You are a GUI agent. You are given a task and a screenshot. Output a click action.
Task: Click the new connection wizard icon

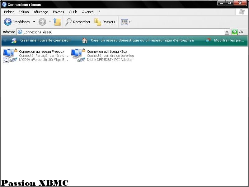pyautogui.click(x=14, y=41)
